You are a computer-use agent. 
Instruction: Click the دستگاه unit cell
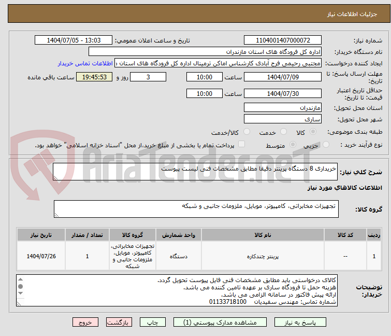(179, 256)
